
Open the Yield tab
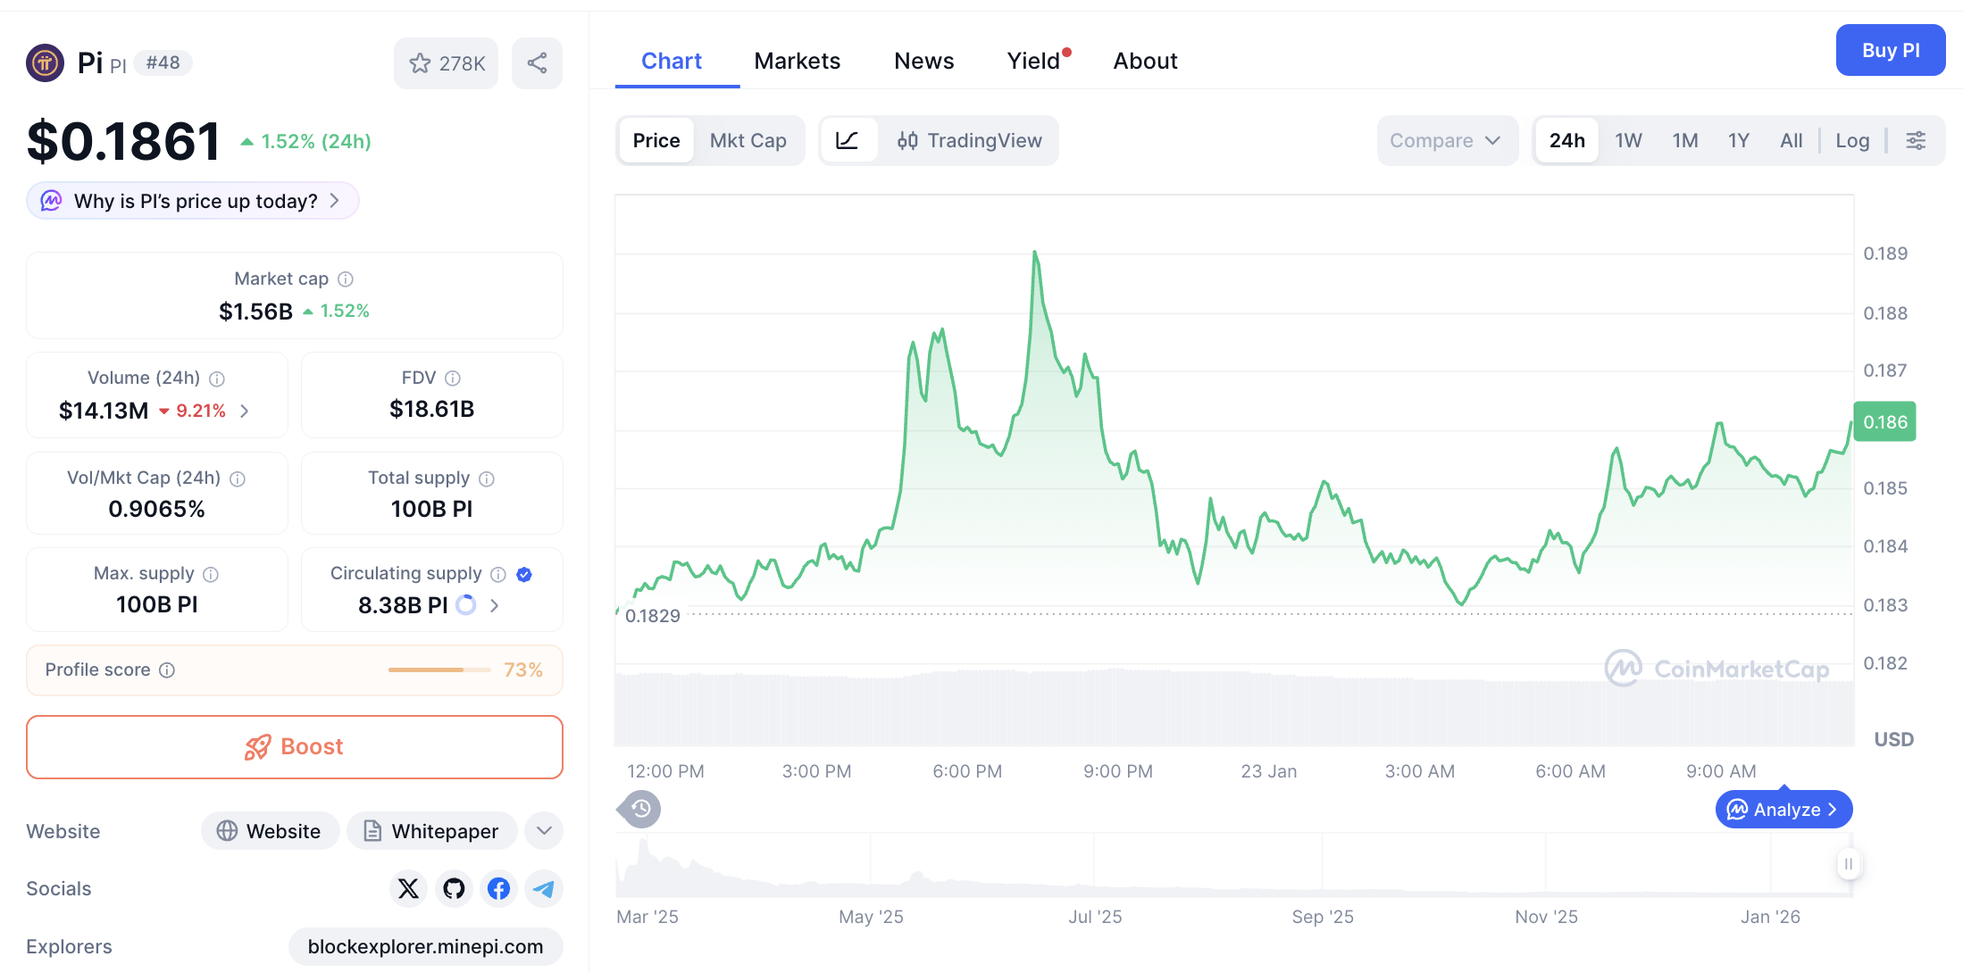(x=1034, y=60)
